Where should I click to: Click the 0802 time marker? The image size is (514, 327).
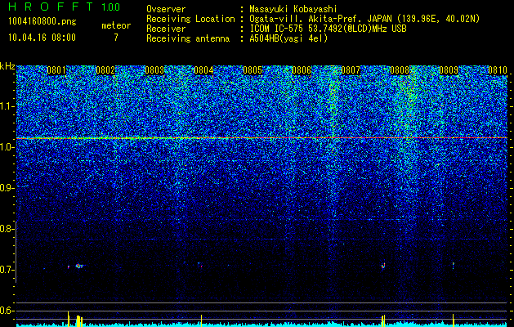pos(105,70)
